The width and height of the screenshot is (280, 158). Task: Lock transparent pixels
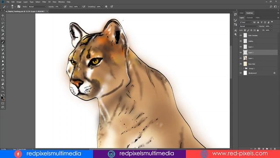(x=245, y=30)
